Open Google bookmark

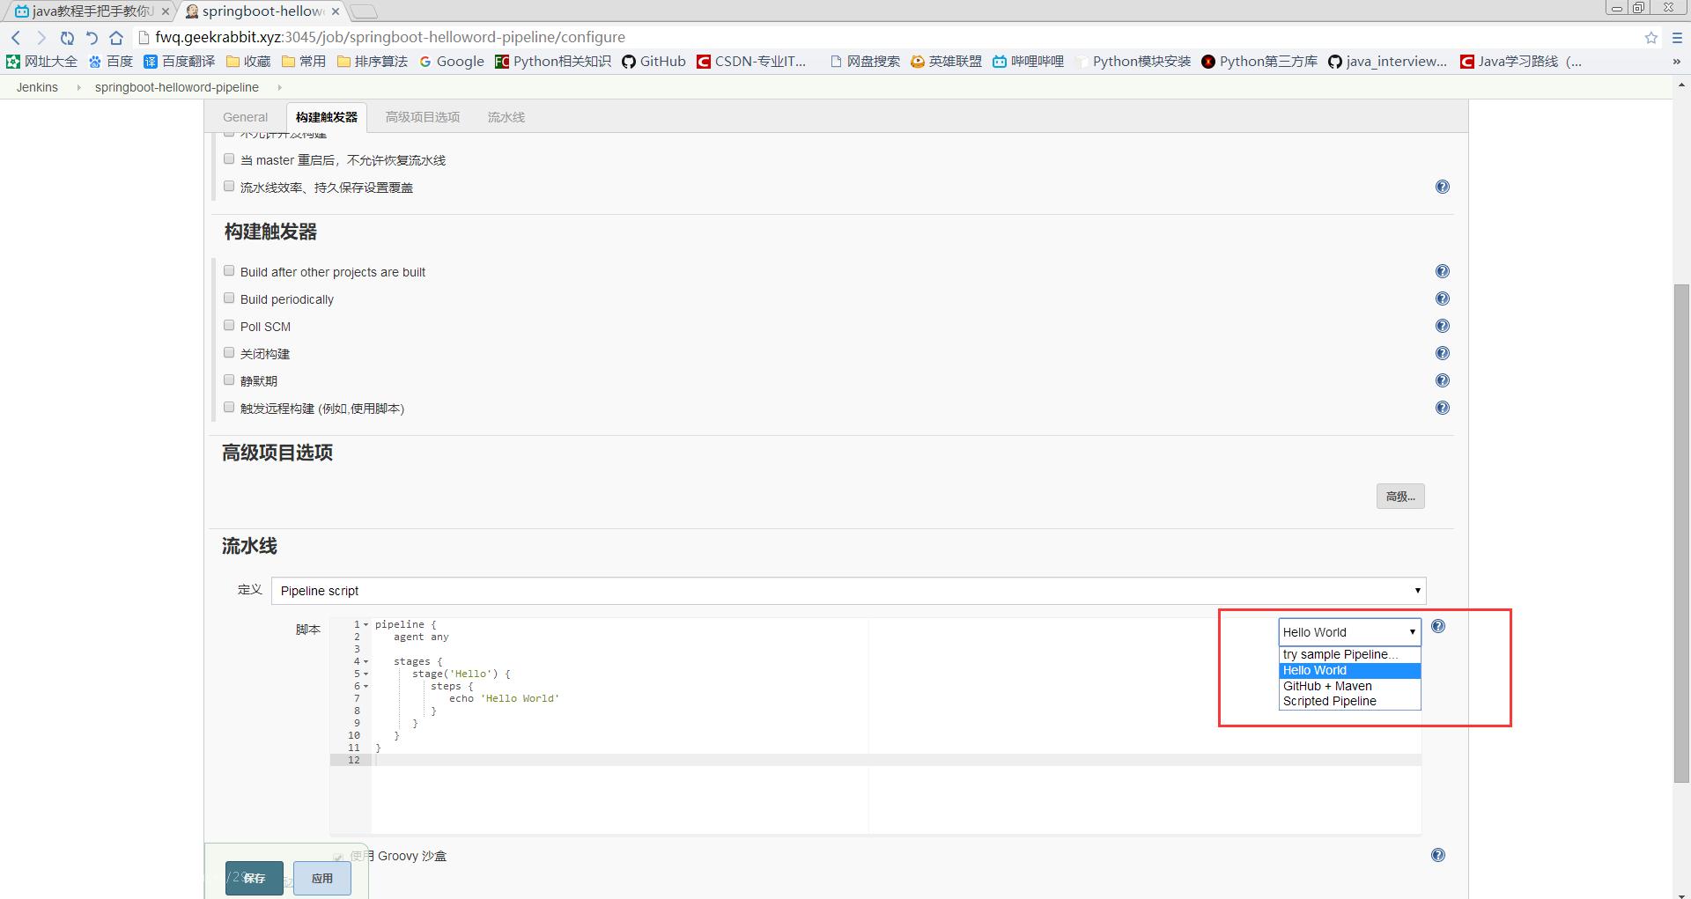tap(452, 61)
